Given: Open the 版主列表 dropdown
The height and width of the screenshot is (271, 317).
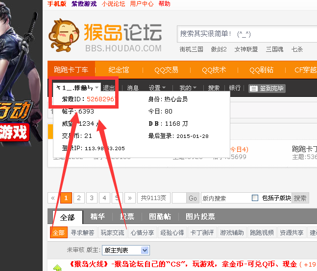Looking at the screenshot, I should click(x=126, y=250).
